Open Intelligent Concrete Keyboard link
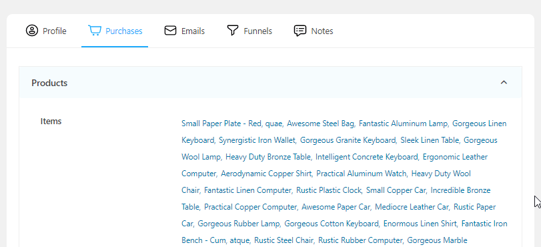 366,157
